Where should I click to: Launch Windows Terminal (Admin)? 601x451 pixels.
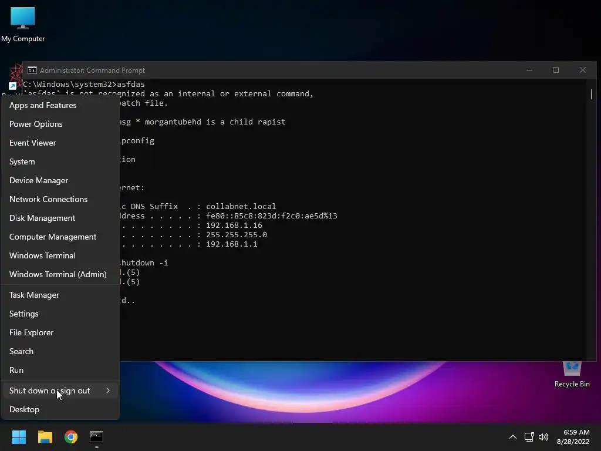point(60,274)
